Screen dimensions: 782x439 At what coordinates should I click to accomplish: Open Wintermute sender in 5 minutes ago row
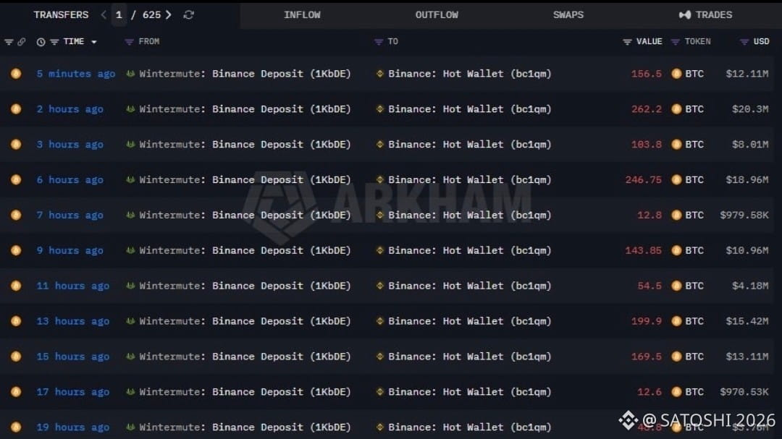tap(245, 74)
